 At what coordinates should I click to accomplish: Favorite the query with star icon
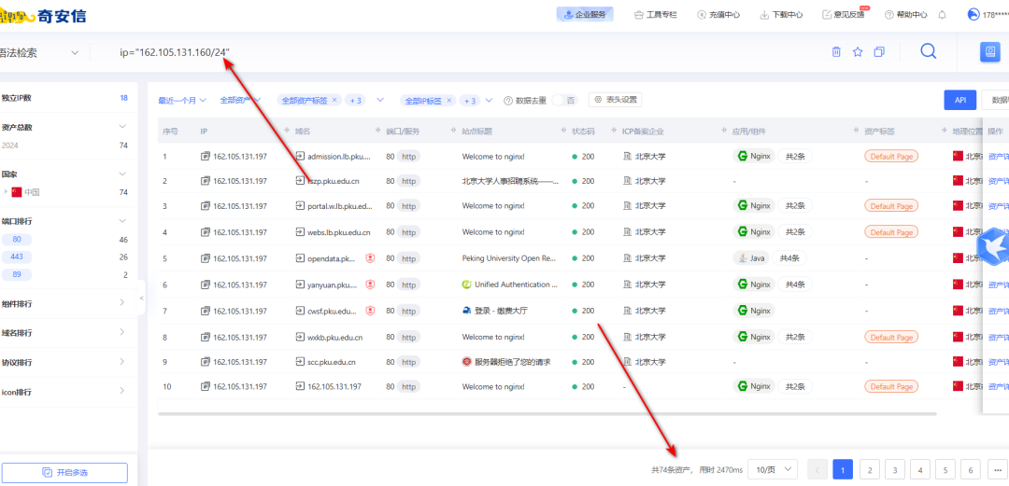click(858, 52)
